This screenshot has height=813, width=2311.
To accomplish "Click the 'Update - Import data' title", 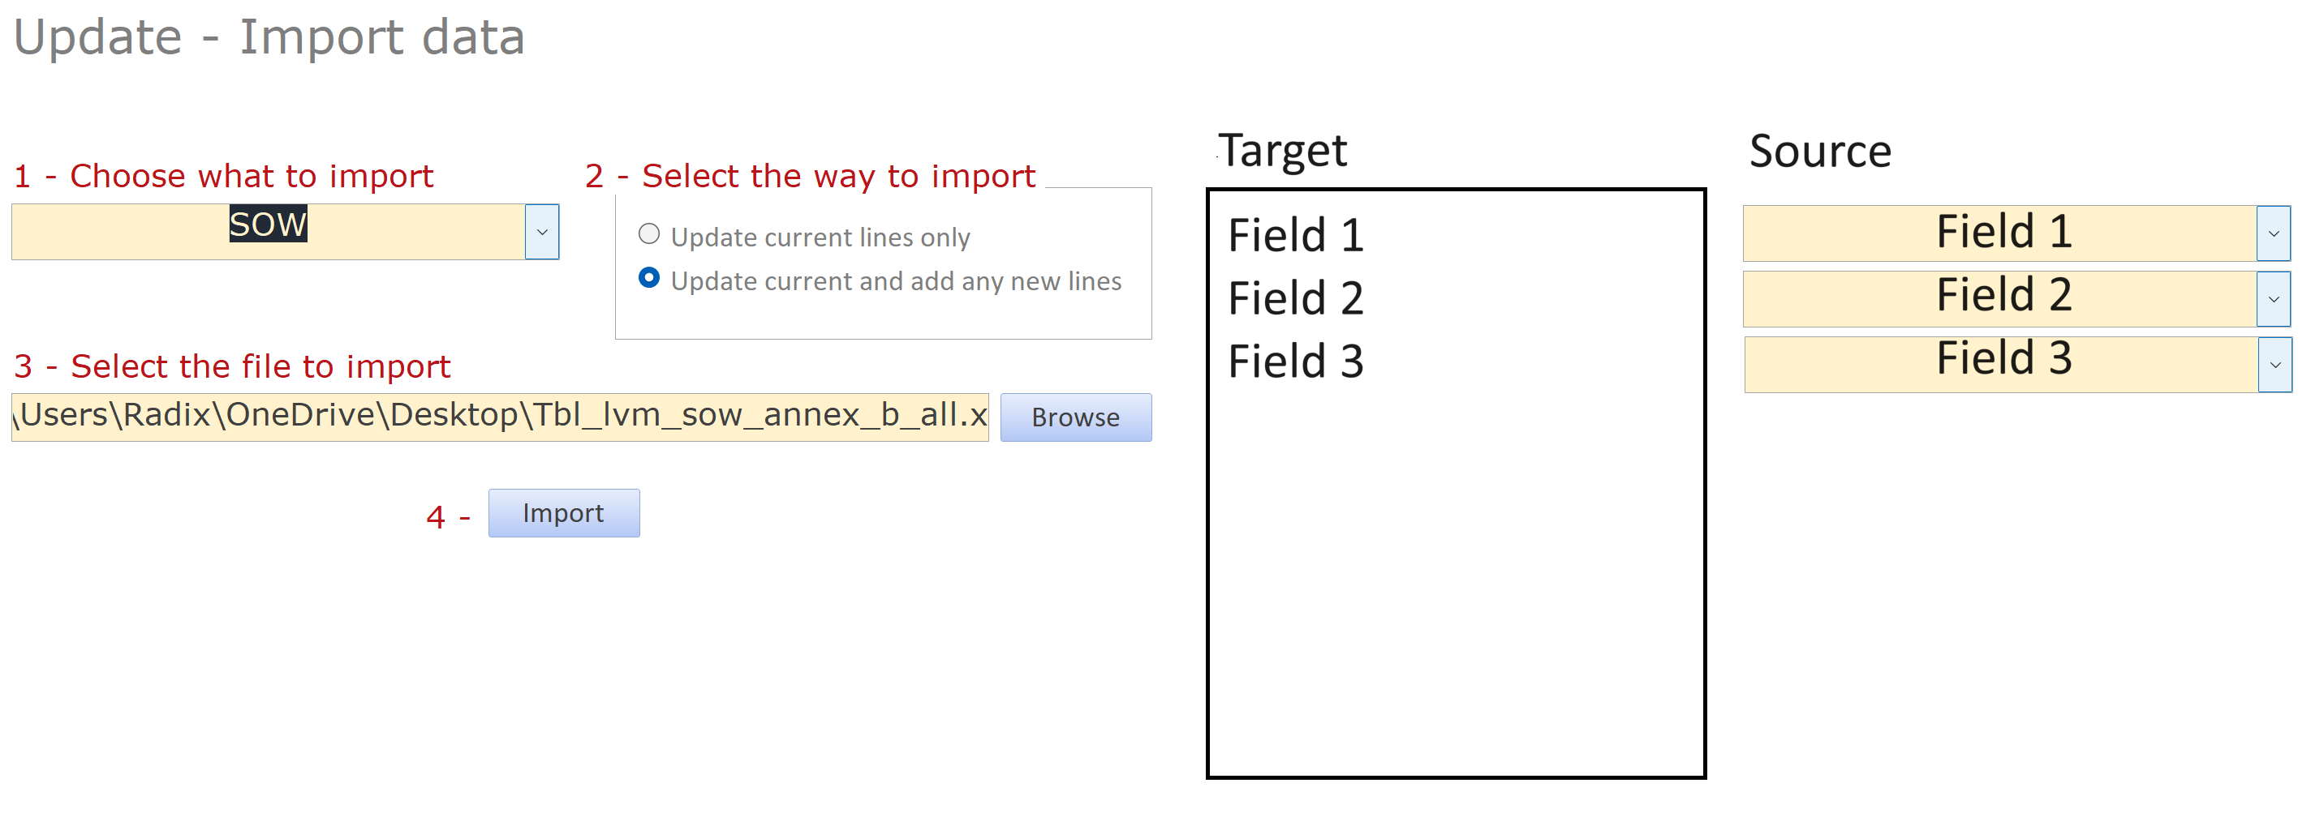I will point(269,37).
